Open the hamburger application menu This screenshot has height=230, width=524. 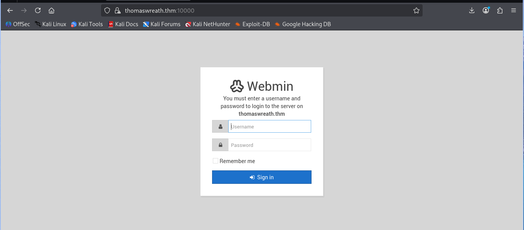[514, 10]
